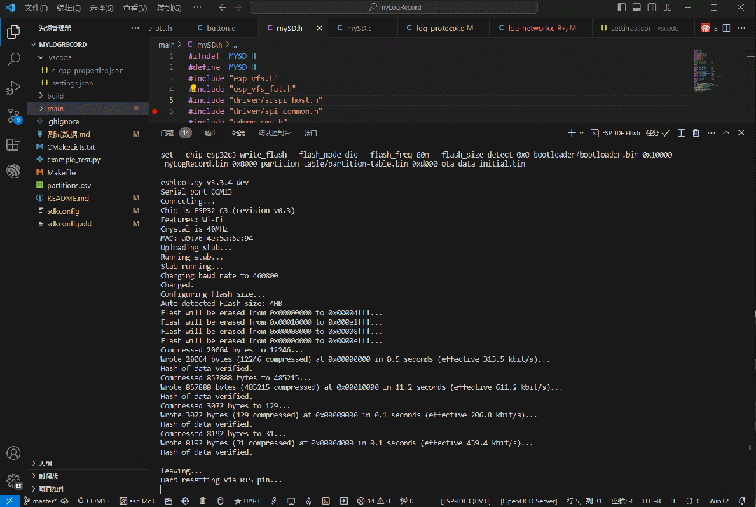Collapse the .vscode folder
The height and width of the screenshot is (507, 756).
[x=55, y=57]
